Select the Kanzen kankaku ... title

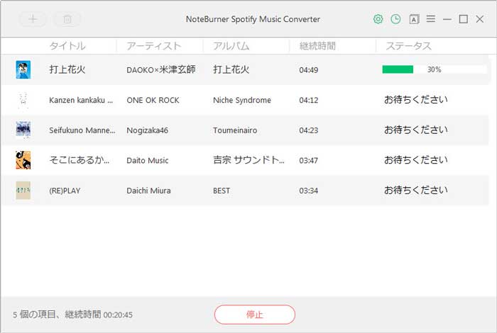81,100
